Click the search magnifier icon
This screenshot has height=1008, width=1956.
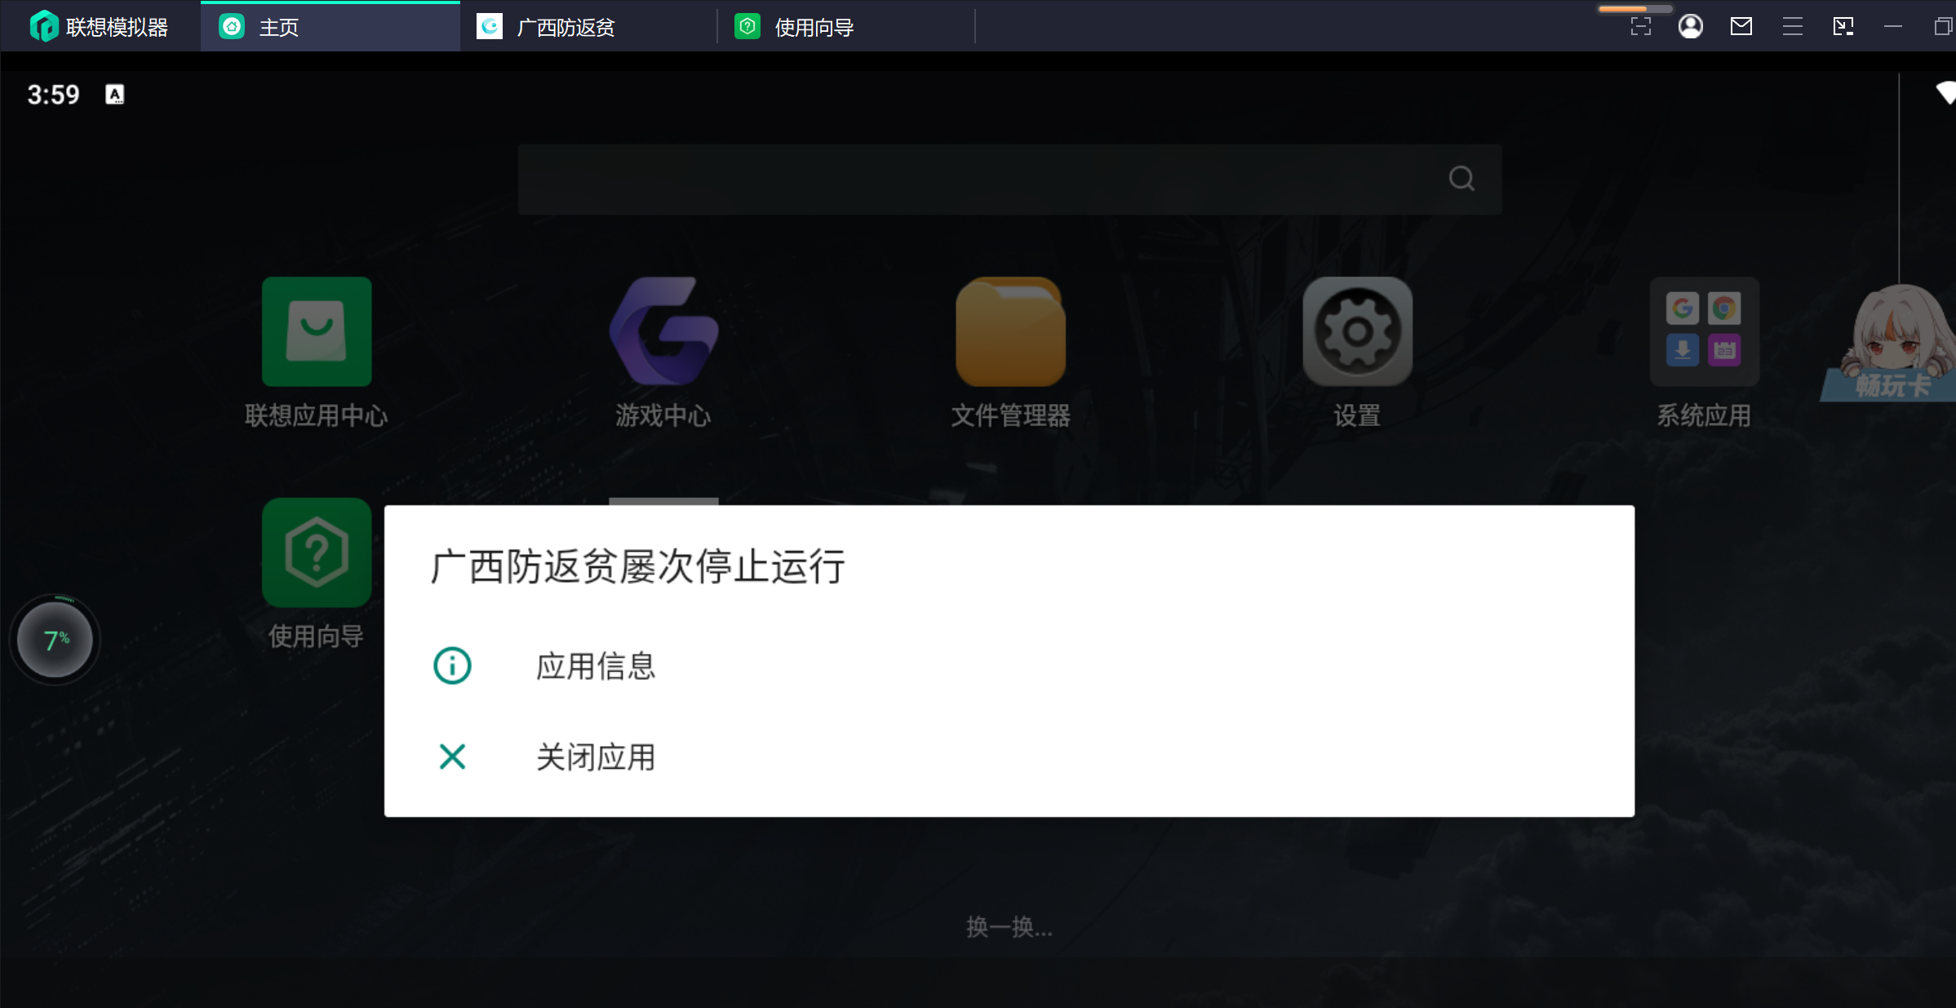(x=1461, y=178)
